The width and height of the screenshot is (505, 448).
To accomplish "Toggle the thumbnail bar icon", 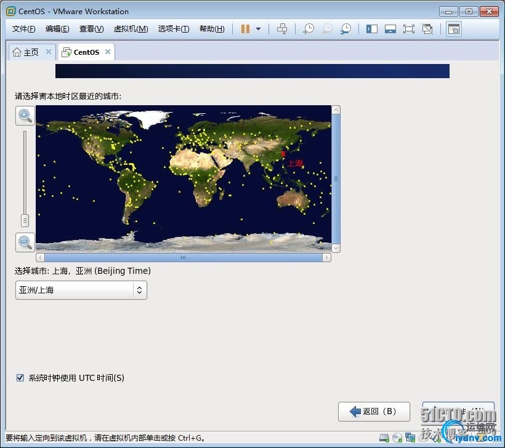I will tap(390, 29).
